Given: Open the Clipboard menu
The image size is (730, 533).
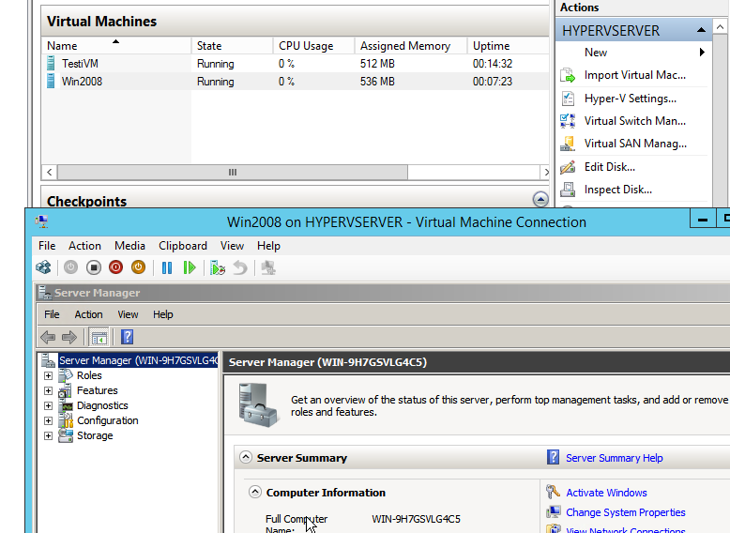Looking at the screenshot, I should pyautogui.click(x=183, y=246).
